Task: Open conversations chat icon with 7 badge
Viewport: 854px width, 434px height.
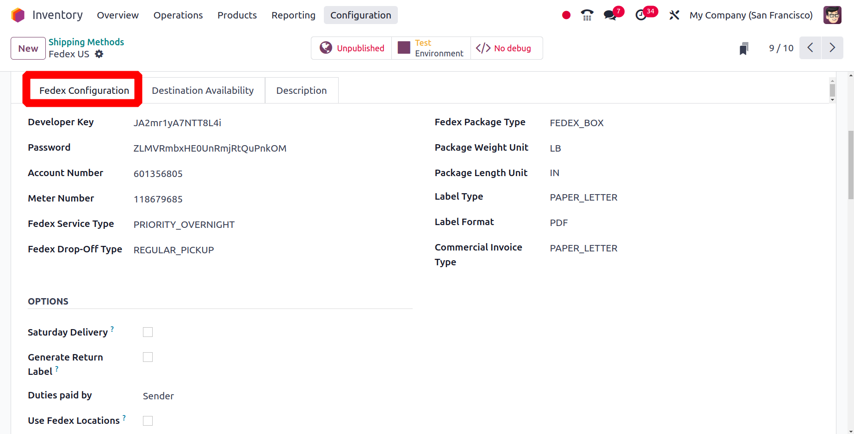Action: pyautogui.click(x=610, y=15)
